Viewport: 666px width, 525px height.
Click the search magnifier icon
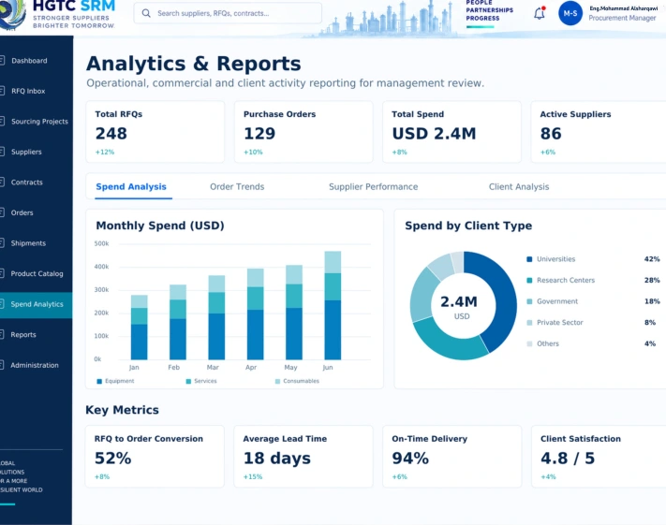tap(146, 13)
